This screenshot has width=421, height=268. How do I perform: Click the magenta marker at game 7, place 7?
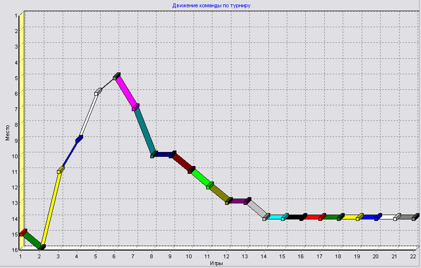coord(135,107)
